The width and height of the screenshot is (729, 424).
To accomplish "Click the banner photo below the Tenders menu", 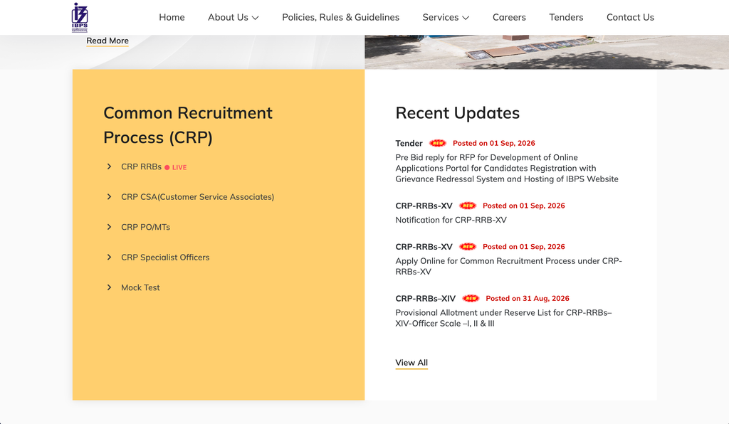I will pyautogui.click(x=547, y=52).
